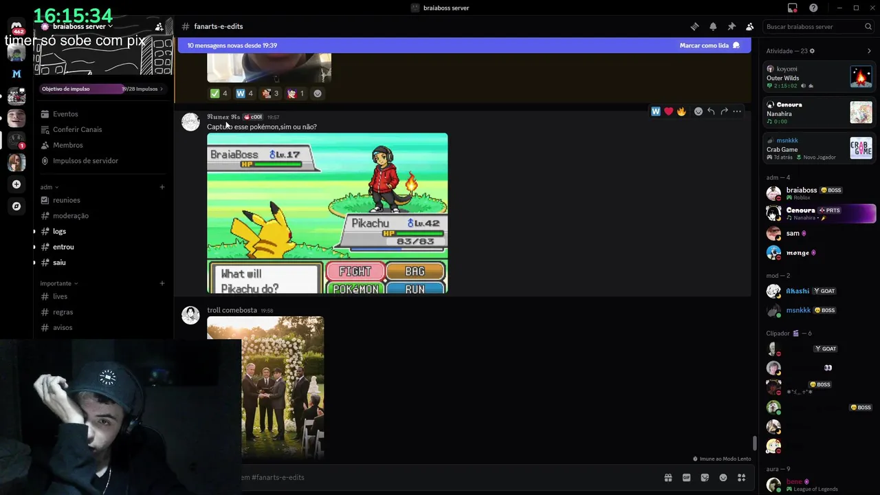This screenshot has height=495, width=880.
Task: Click Add a Server plus button
Action: pos(16,184)
